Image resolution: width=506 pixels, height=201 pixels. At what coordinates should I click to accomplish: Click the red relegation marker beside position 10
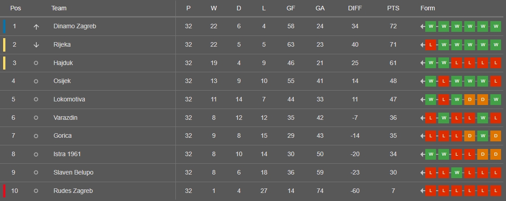(x=4, y=191)
